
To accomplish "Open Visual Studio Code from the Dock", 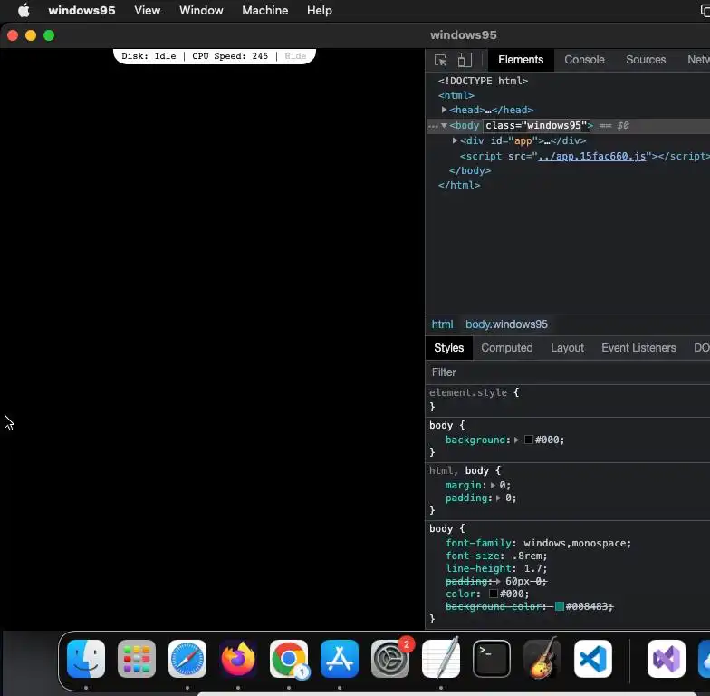I will 593,658.
